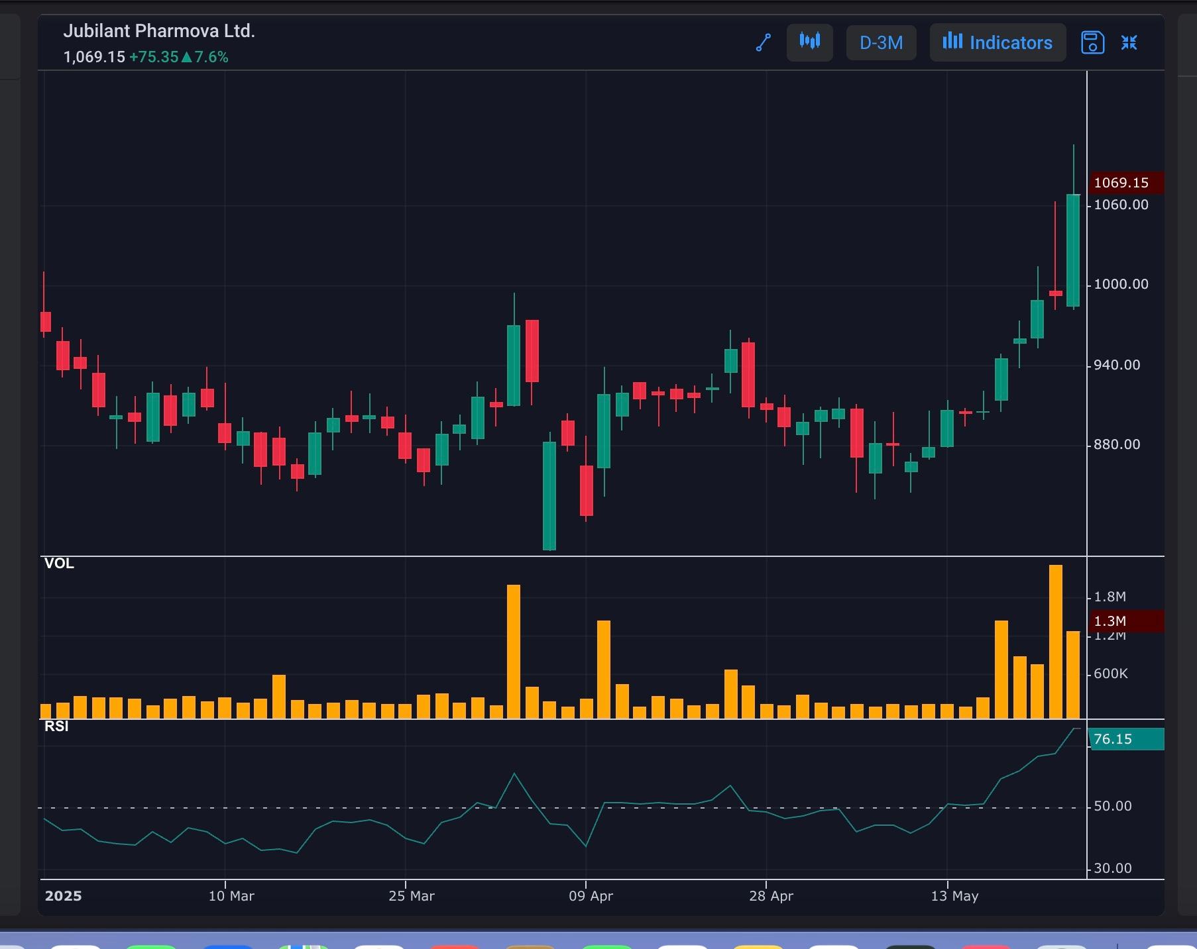Screen dimensions: 1197x949
Task: Click the 10 Mar date label
Action: click(231, 896)
